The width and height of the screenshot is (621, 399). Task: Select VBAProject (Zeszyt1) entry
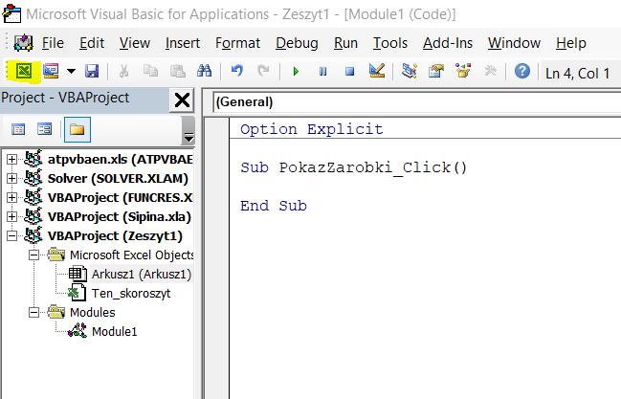tap(115, 235)
